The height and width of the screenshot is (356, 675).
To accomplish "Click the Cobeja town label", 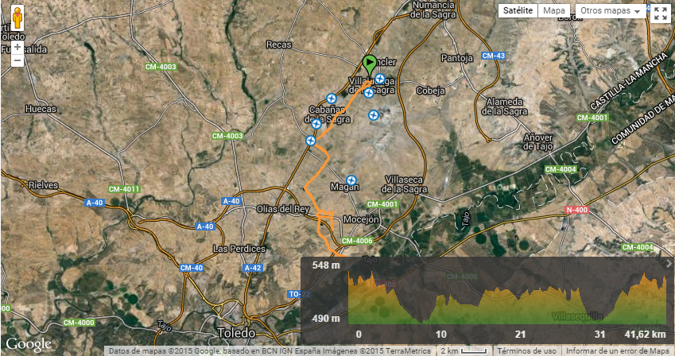I will click(x=430, y=91).
